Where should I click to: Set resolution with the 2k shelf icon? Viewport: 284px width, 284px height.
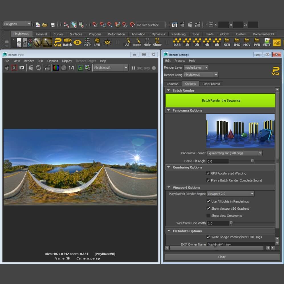coord(197,42)
